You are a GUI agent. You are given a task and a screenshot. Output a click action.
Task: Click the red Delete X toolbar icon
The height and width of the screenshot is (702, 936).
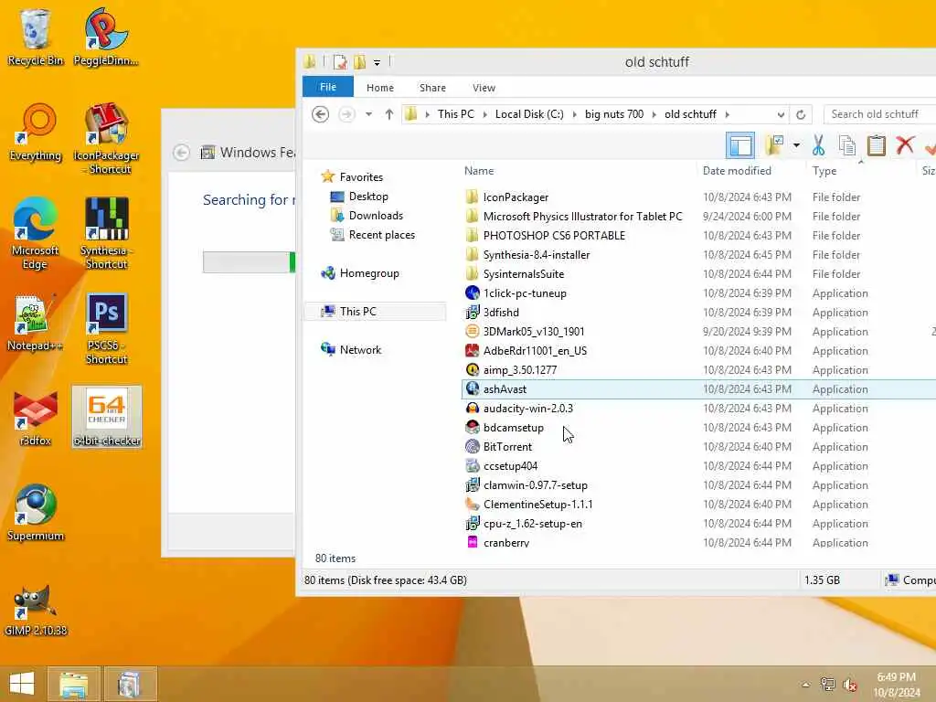[x=905, y=145]
